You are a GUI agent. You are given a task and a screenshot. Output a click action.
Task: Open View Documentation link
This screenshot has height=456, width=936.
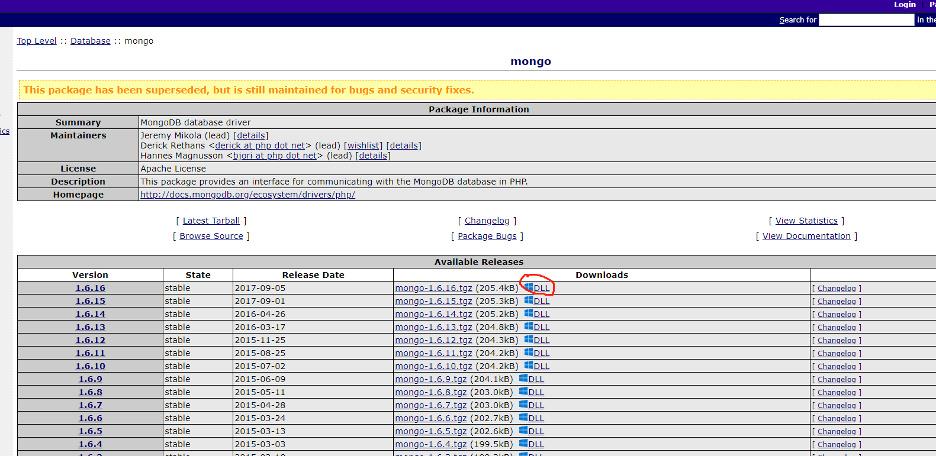click(x=806, y=236)
